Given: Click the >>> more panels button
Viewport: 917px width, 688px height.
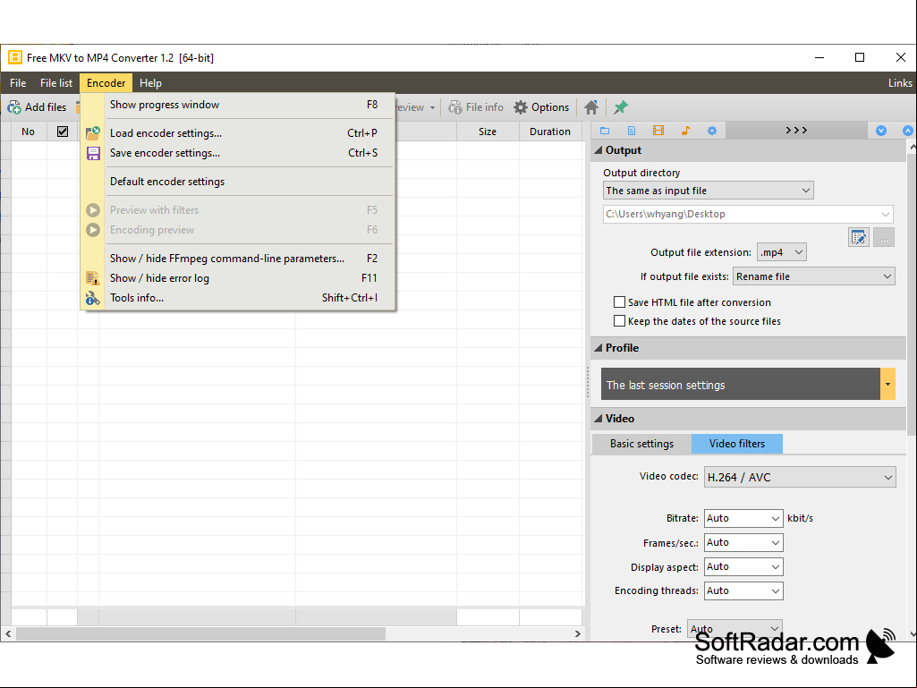Looking at the screenshot, I should [x=796, y=130].
